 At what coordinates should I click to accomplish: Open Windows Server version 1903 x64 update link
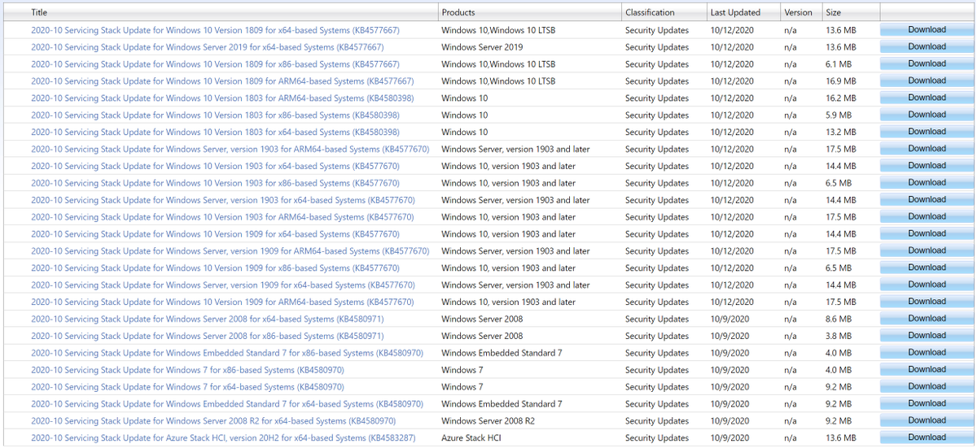click(x=223, y=200)
